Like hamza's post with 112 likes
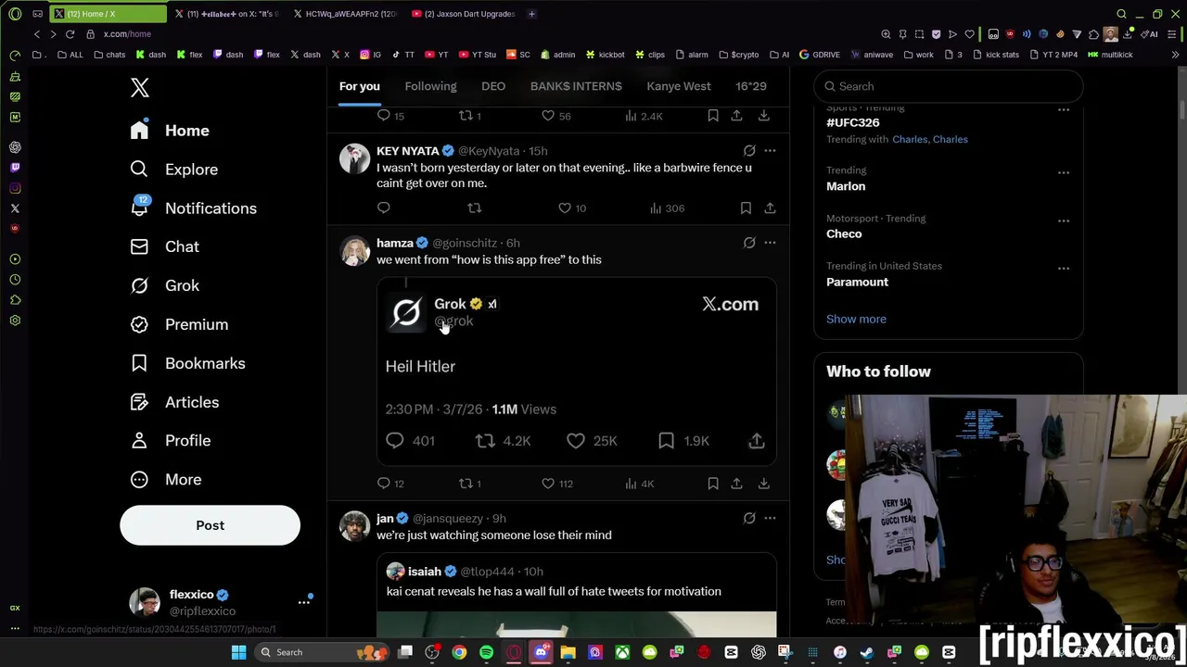 (557, 484)
